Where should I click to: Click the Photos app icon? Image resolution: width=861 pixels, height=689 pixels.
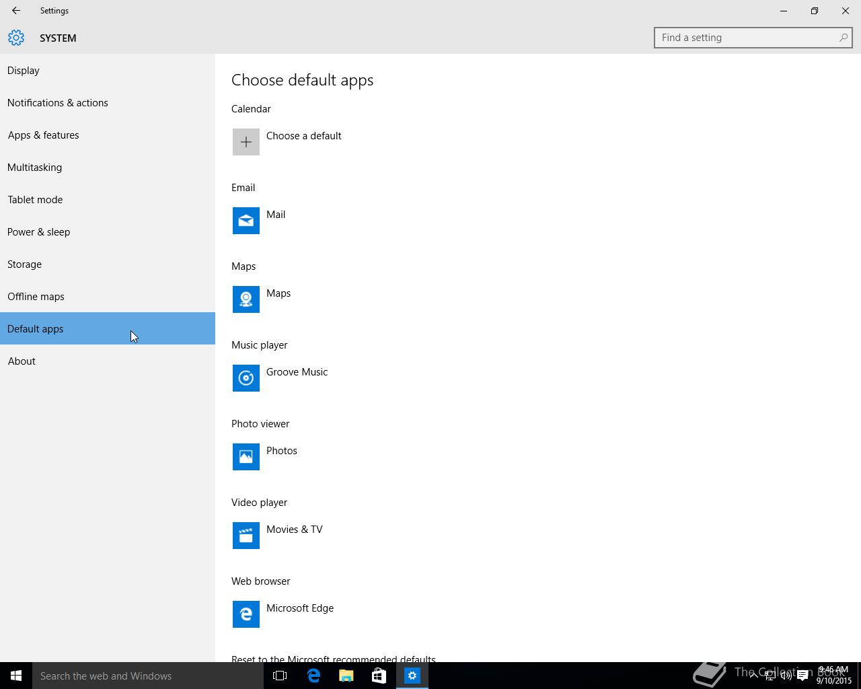click(246, 457)
